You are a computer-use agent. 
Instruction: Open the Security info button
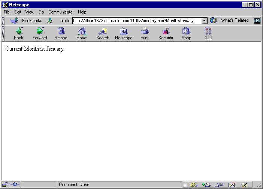click(166, 34)
